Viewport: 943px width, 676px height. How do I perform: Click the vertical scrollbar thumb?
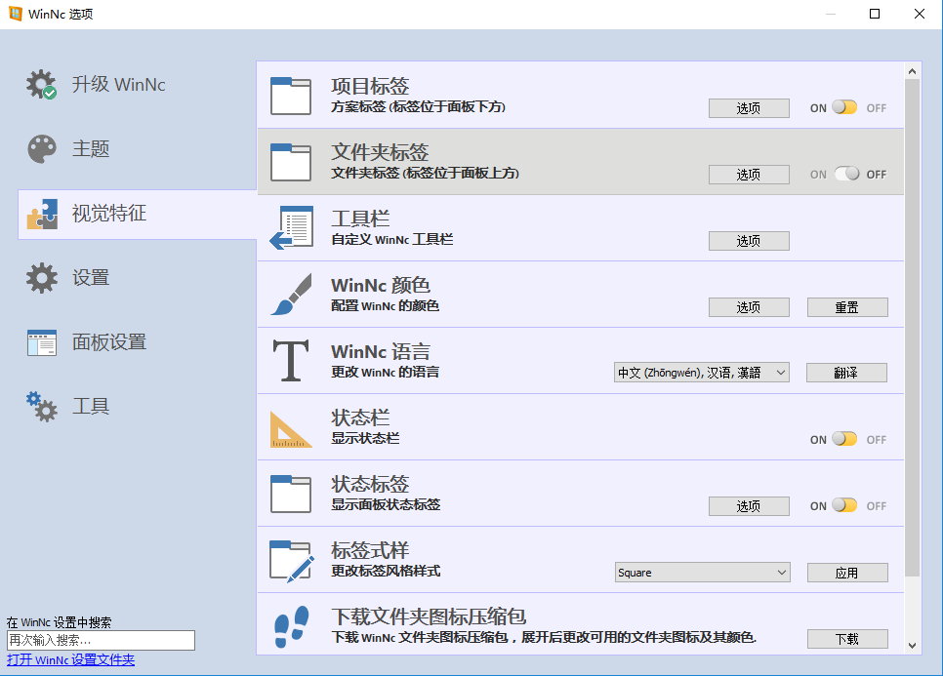pos(913,328)
